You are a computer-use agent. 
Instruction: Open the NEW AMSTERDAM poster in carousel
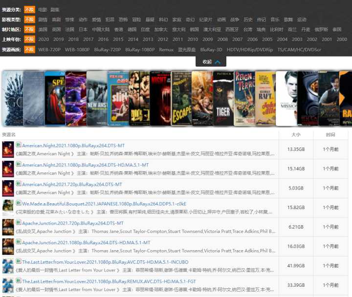point(97,98)
